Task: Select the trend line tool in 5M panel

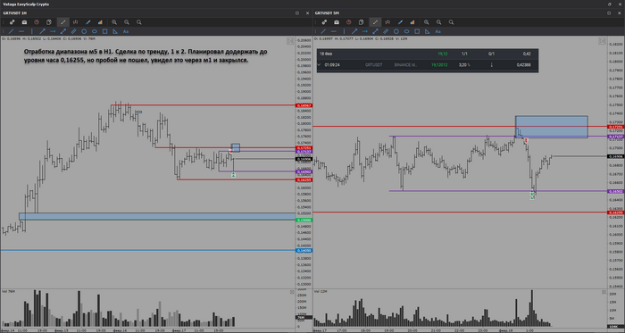Action: pos(323,31)
